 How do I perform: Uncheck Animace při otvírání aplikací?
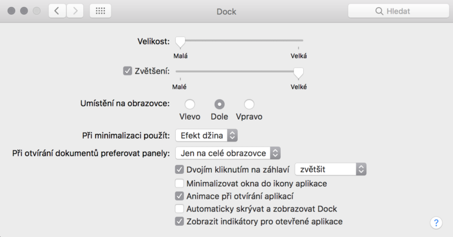pos(180,196)
